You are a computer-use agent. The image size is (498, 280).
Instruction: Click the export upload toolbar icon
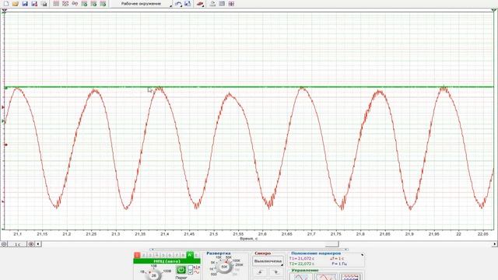[212, 4]
